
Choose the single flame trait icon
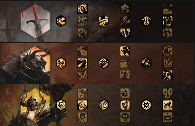tap(168, 105)
